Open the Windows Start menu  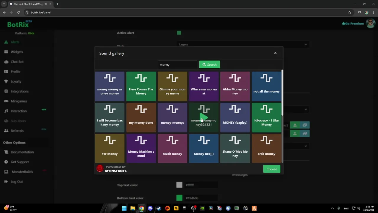click(124, 208)
